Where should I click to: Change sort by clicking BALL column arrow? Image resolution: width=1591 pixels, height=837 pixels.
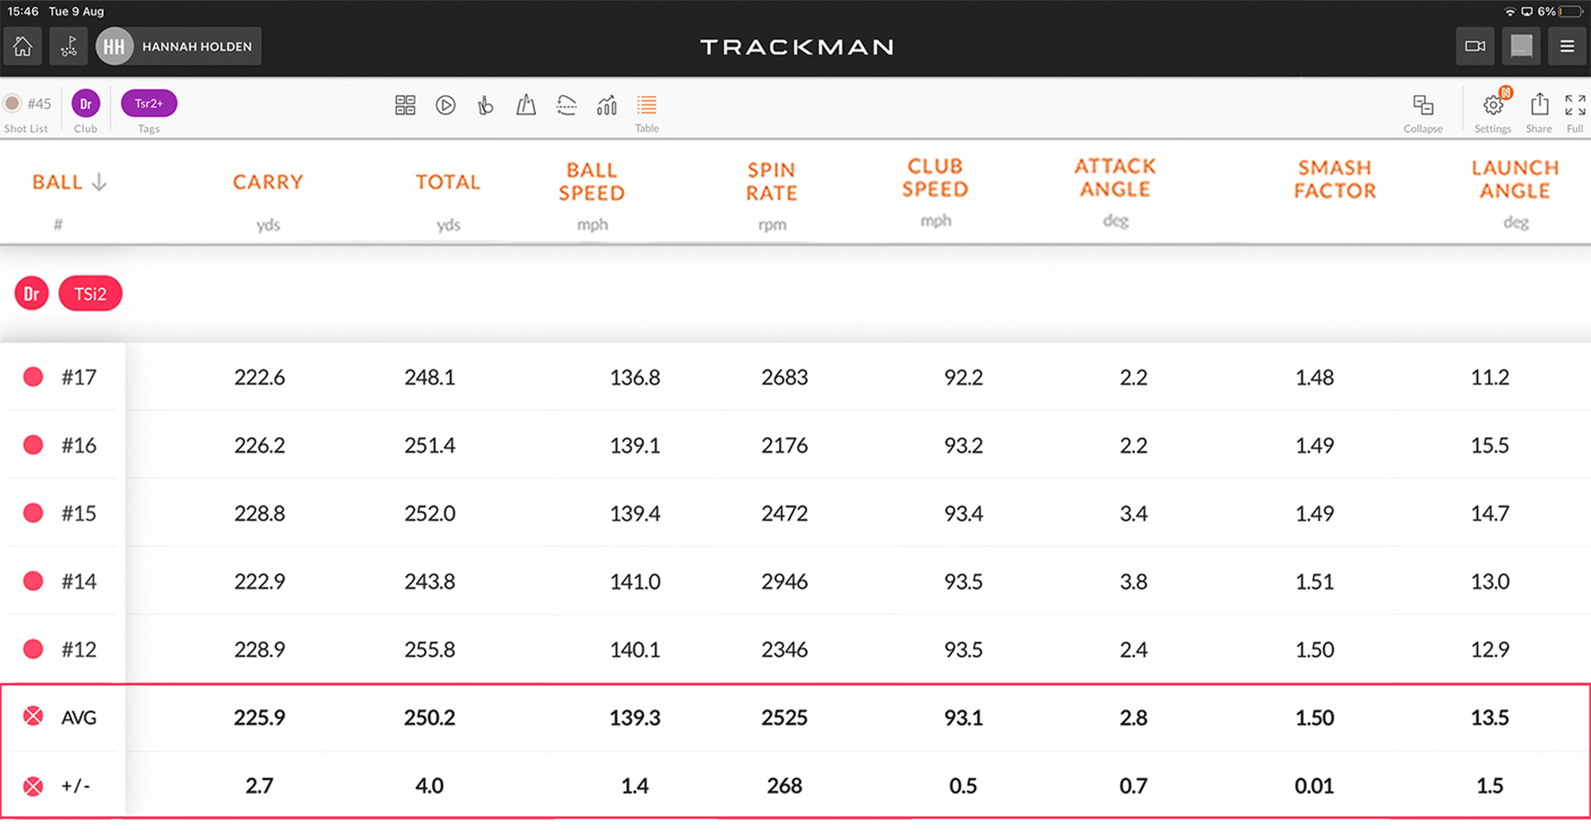coord(99,181)
